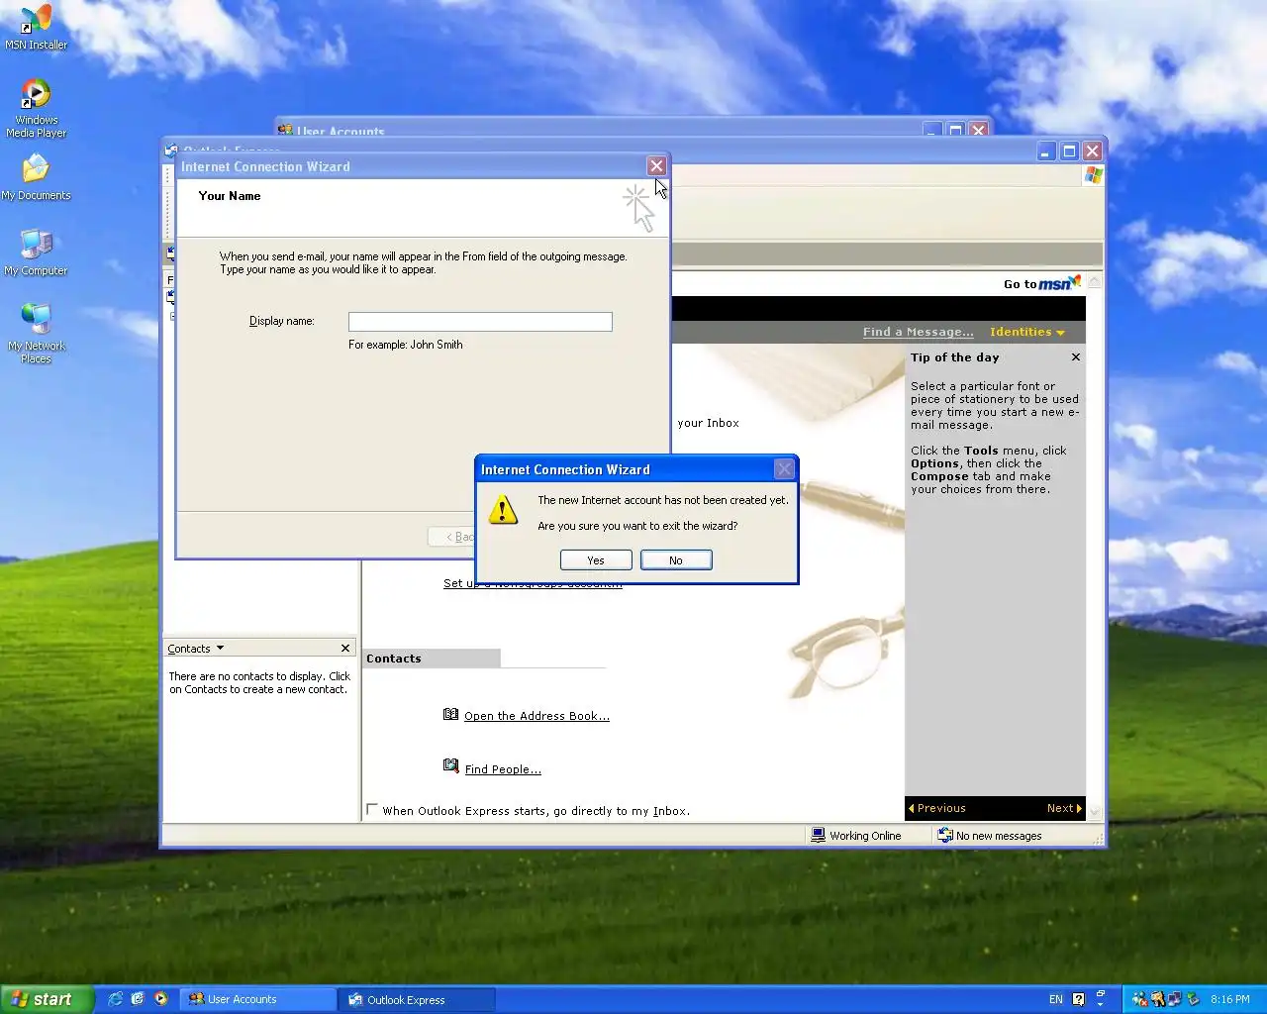Switch to Outlook Express taskbar button
The image size is (1267, 1014).
click(x=418, y=999)
